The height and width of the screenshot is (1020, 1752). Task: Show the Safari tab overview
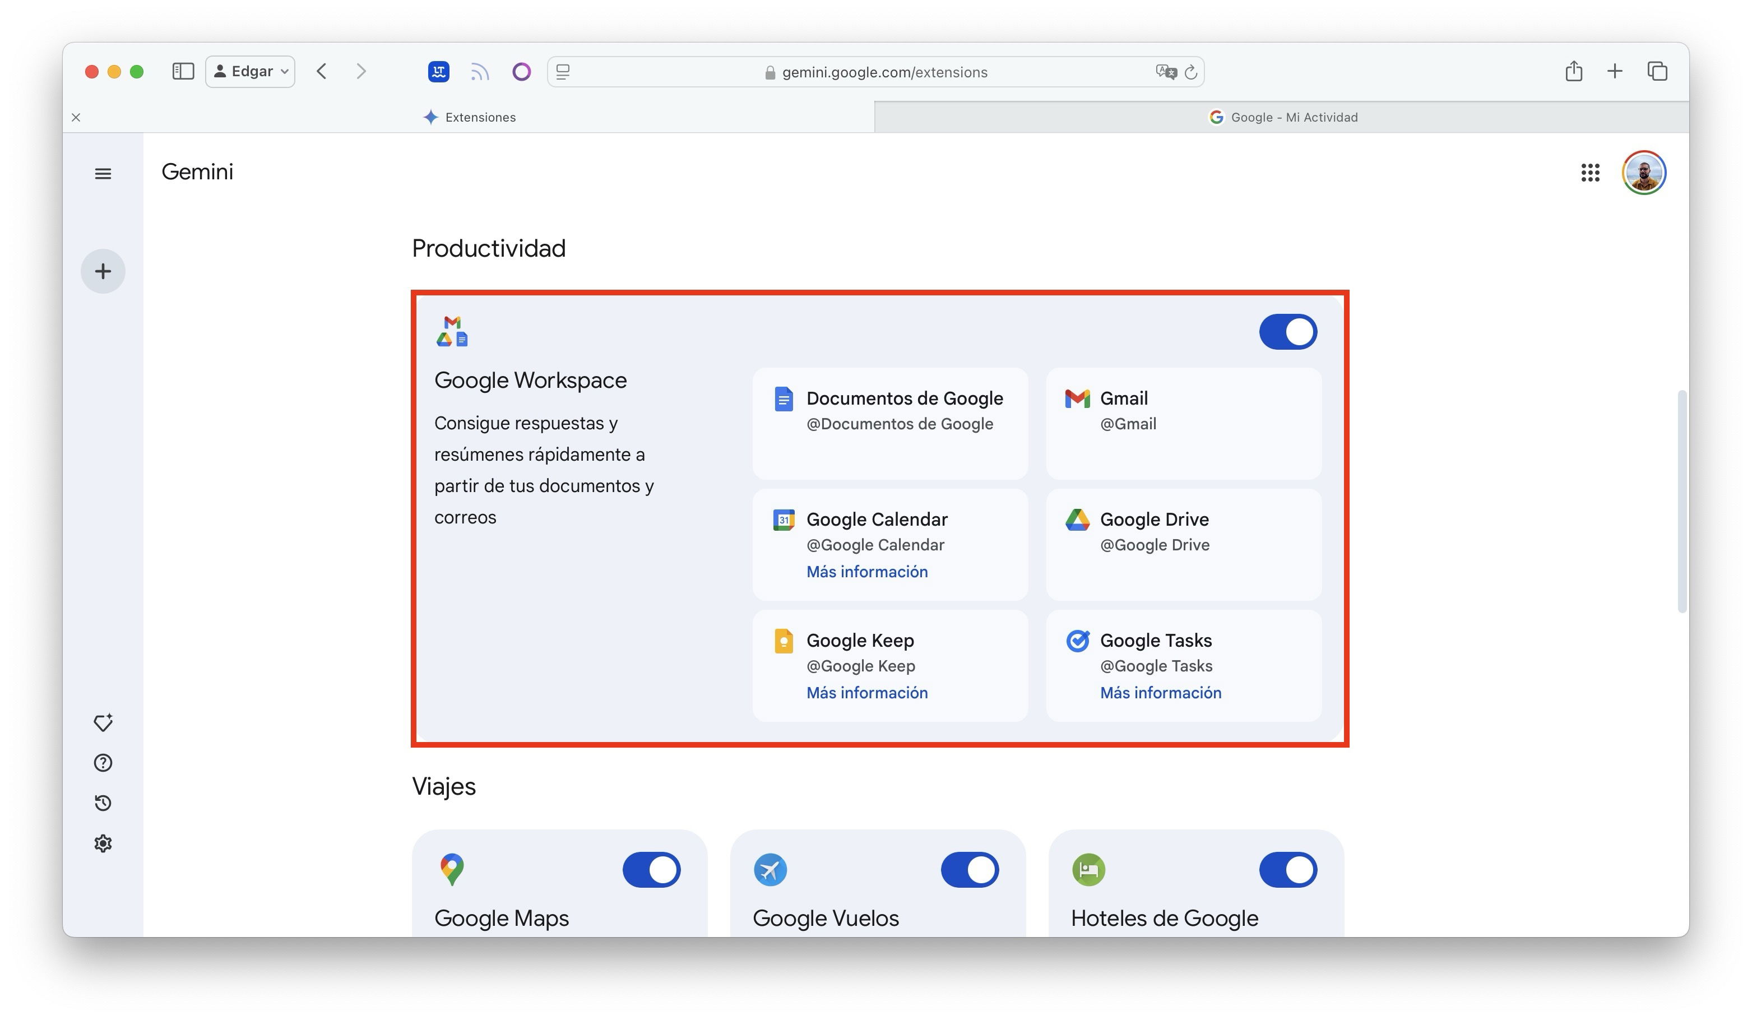[1657, 71]
